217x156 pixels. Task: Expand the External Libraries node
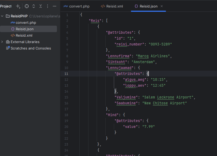pos(2,42)
